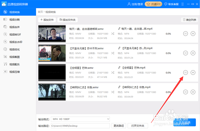Select filename 【神探狄仁杰】非鱼.wmv
Screen dimensions: 200x131
pyautogui.click(x=84, y=87)
